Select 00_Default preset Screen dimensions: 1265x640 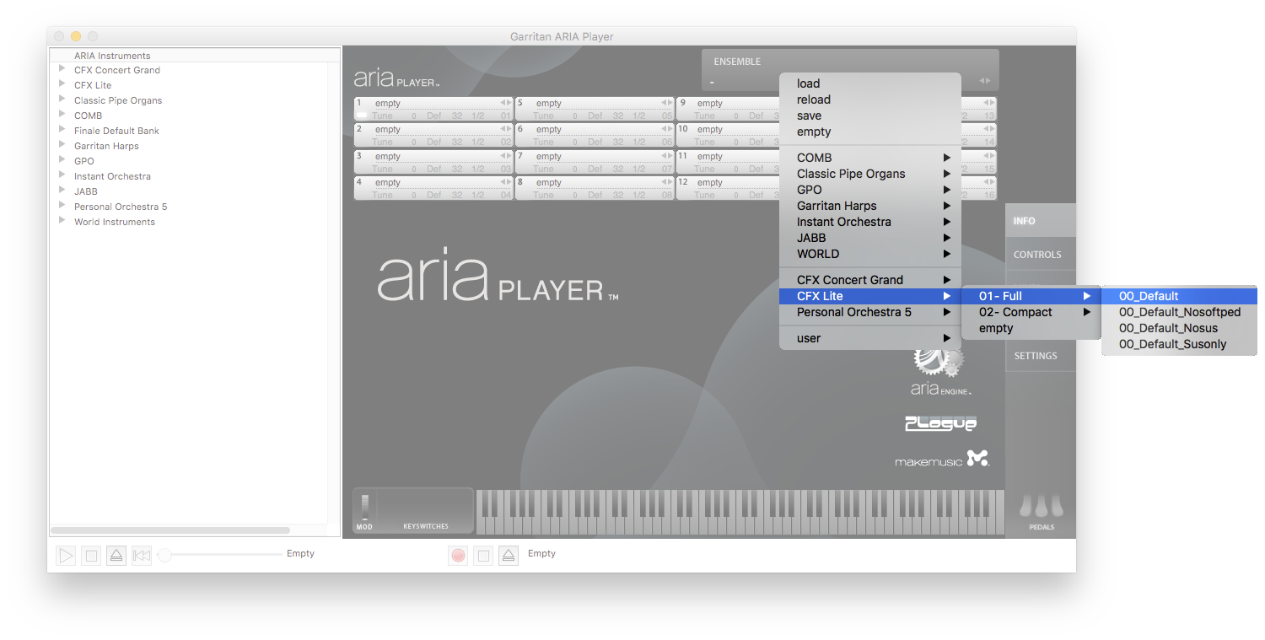[x=1179, y=296]
